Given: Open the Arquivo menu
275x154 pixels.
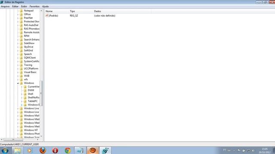Looking at the screenshot, I should (5, 6).
